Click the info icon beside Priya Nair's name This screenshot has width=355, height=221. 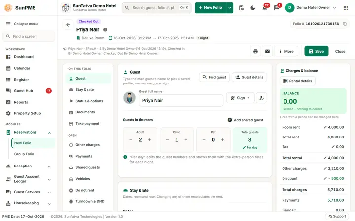click(105, 30)
